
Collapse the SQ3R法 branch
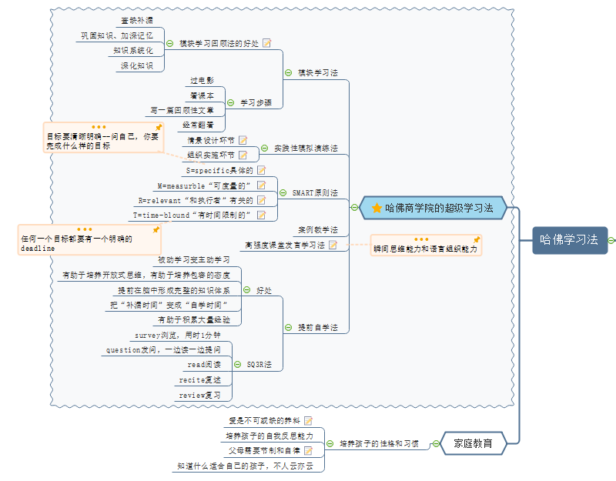tap(237, 364)
